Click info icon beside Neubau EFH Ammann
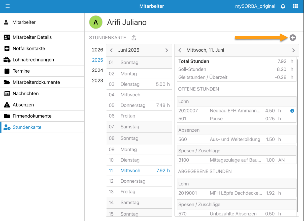 pos(292,111)
